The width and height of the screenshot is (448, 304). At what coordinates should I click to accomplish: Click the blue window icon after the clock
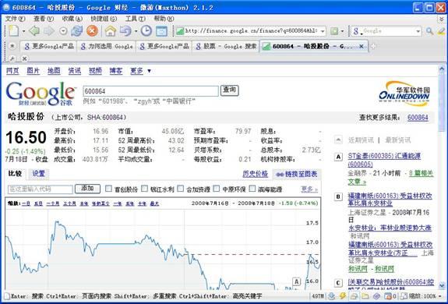(x=161, y=31)
